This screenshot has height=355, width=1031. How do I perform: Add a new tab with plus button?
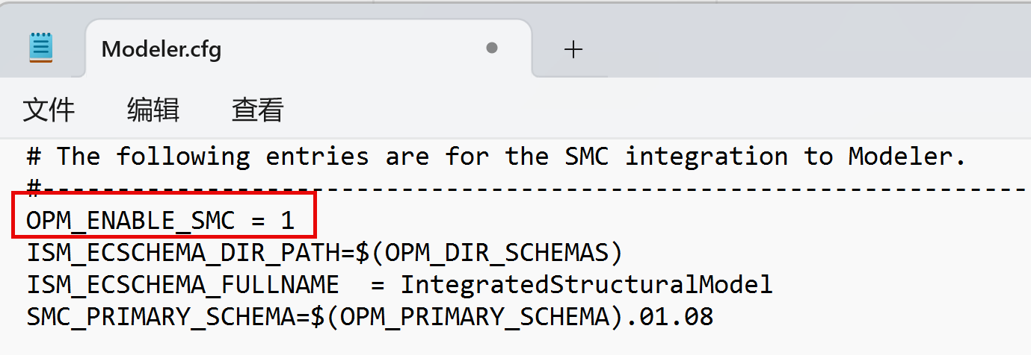click(573, 49)
